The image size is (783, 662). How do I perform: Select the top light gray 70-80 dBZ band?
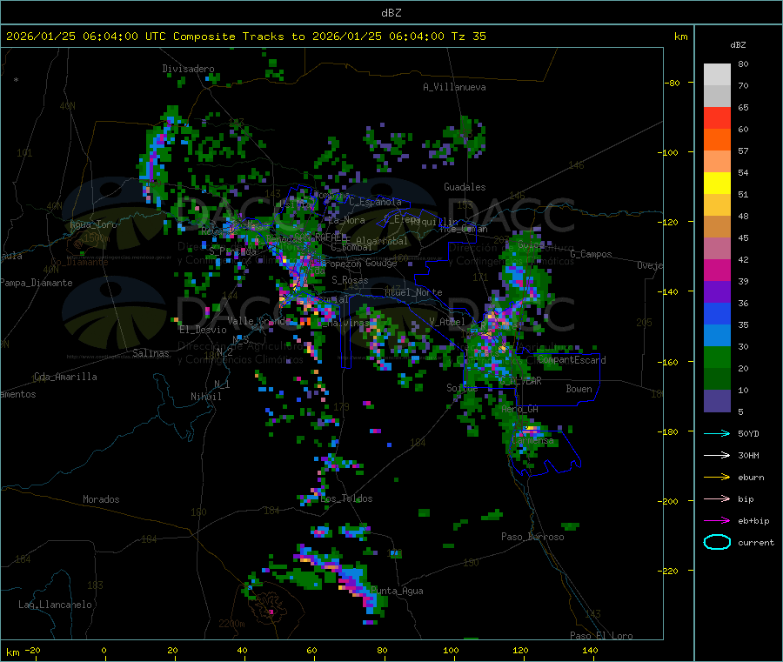point(717,75)
